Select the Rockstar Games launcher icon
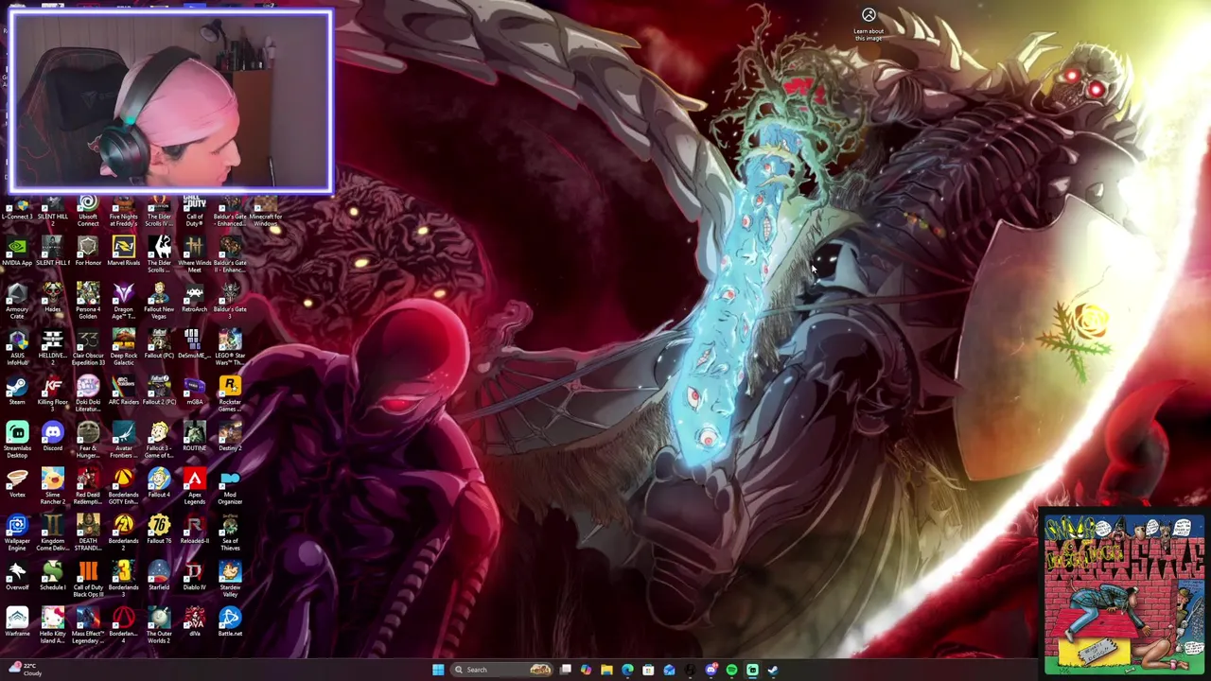The width and height of the screenshot is (1211, 681). point(230,394)
